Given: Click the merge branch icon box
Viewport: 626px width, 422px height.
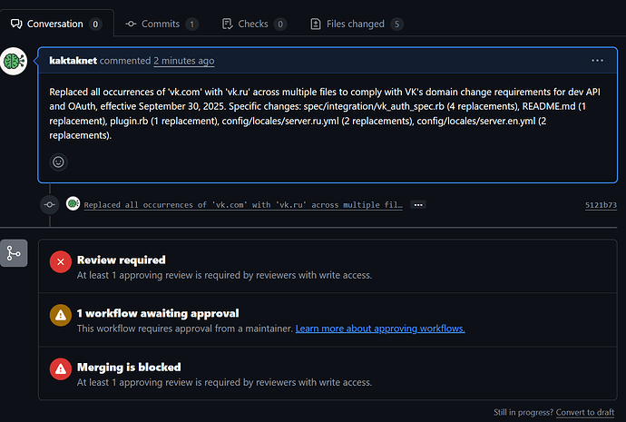Looking at the screenshot, I should pos(14,253).
